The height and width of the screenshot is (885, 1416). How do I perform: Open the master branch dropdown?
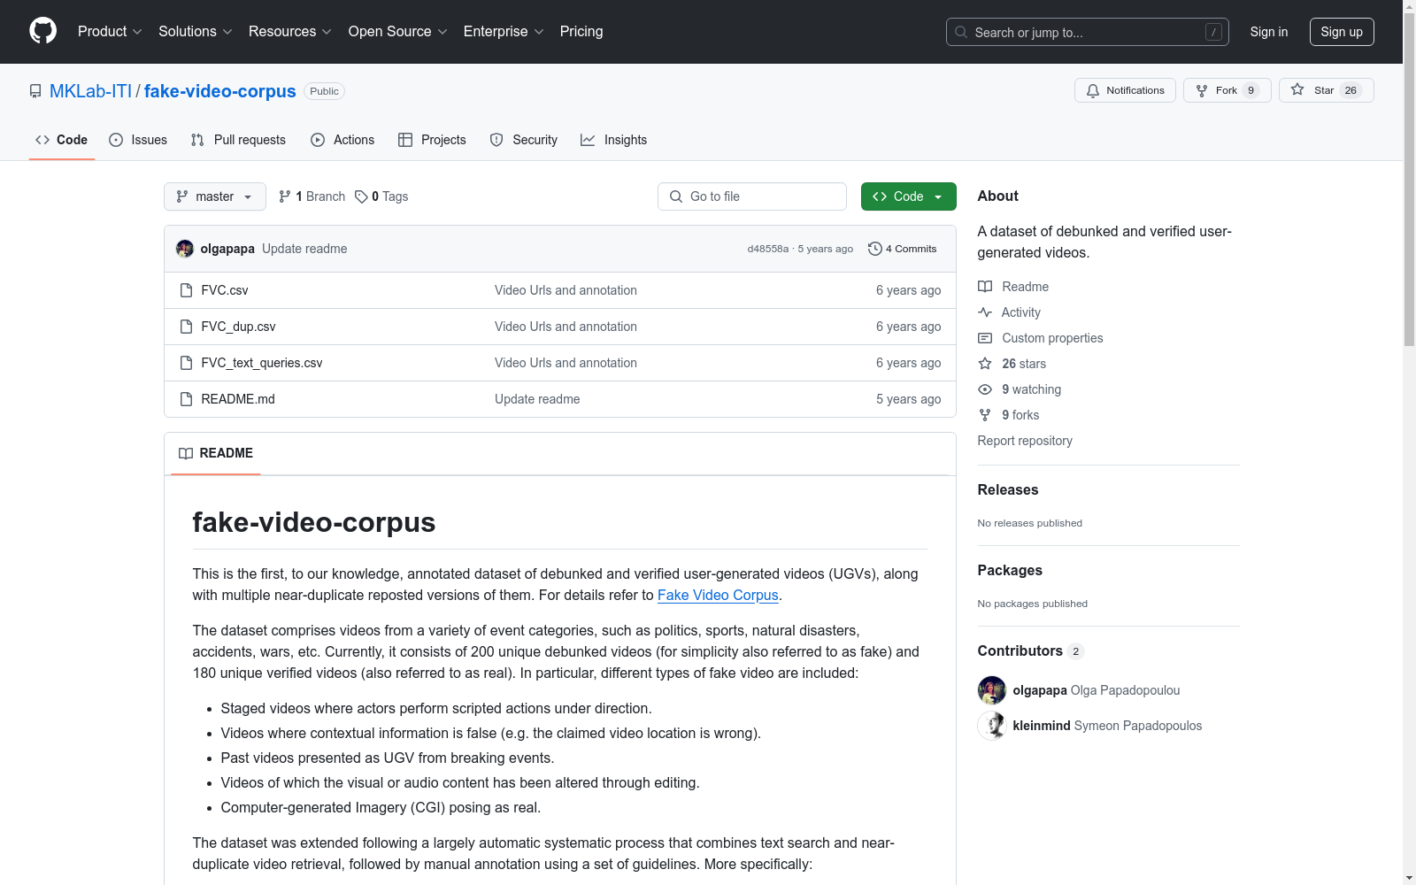pos(215,196)
